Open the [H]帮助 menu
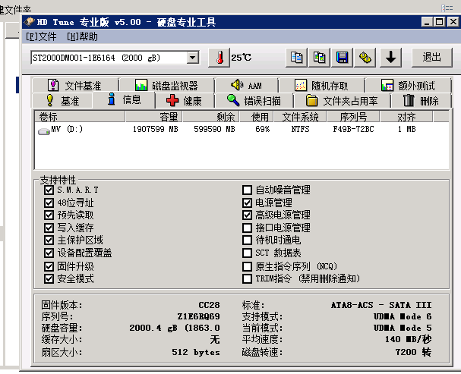Viewport: 461px width, 374px height. [82, 36]
